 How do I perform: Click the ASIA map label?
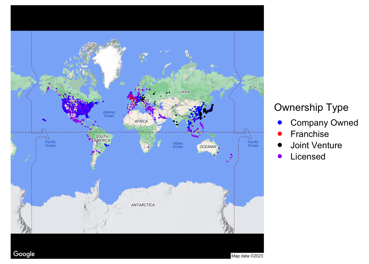click(186, 92)
